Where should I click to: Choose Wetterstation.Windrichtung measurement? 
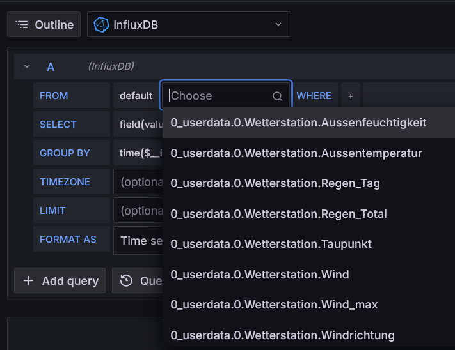308,335
